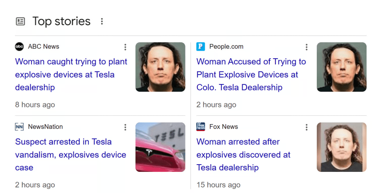The height and width of the screenshot is (193, 388).
Task: Open more options for the People.com story
Action: (307, 47)
